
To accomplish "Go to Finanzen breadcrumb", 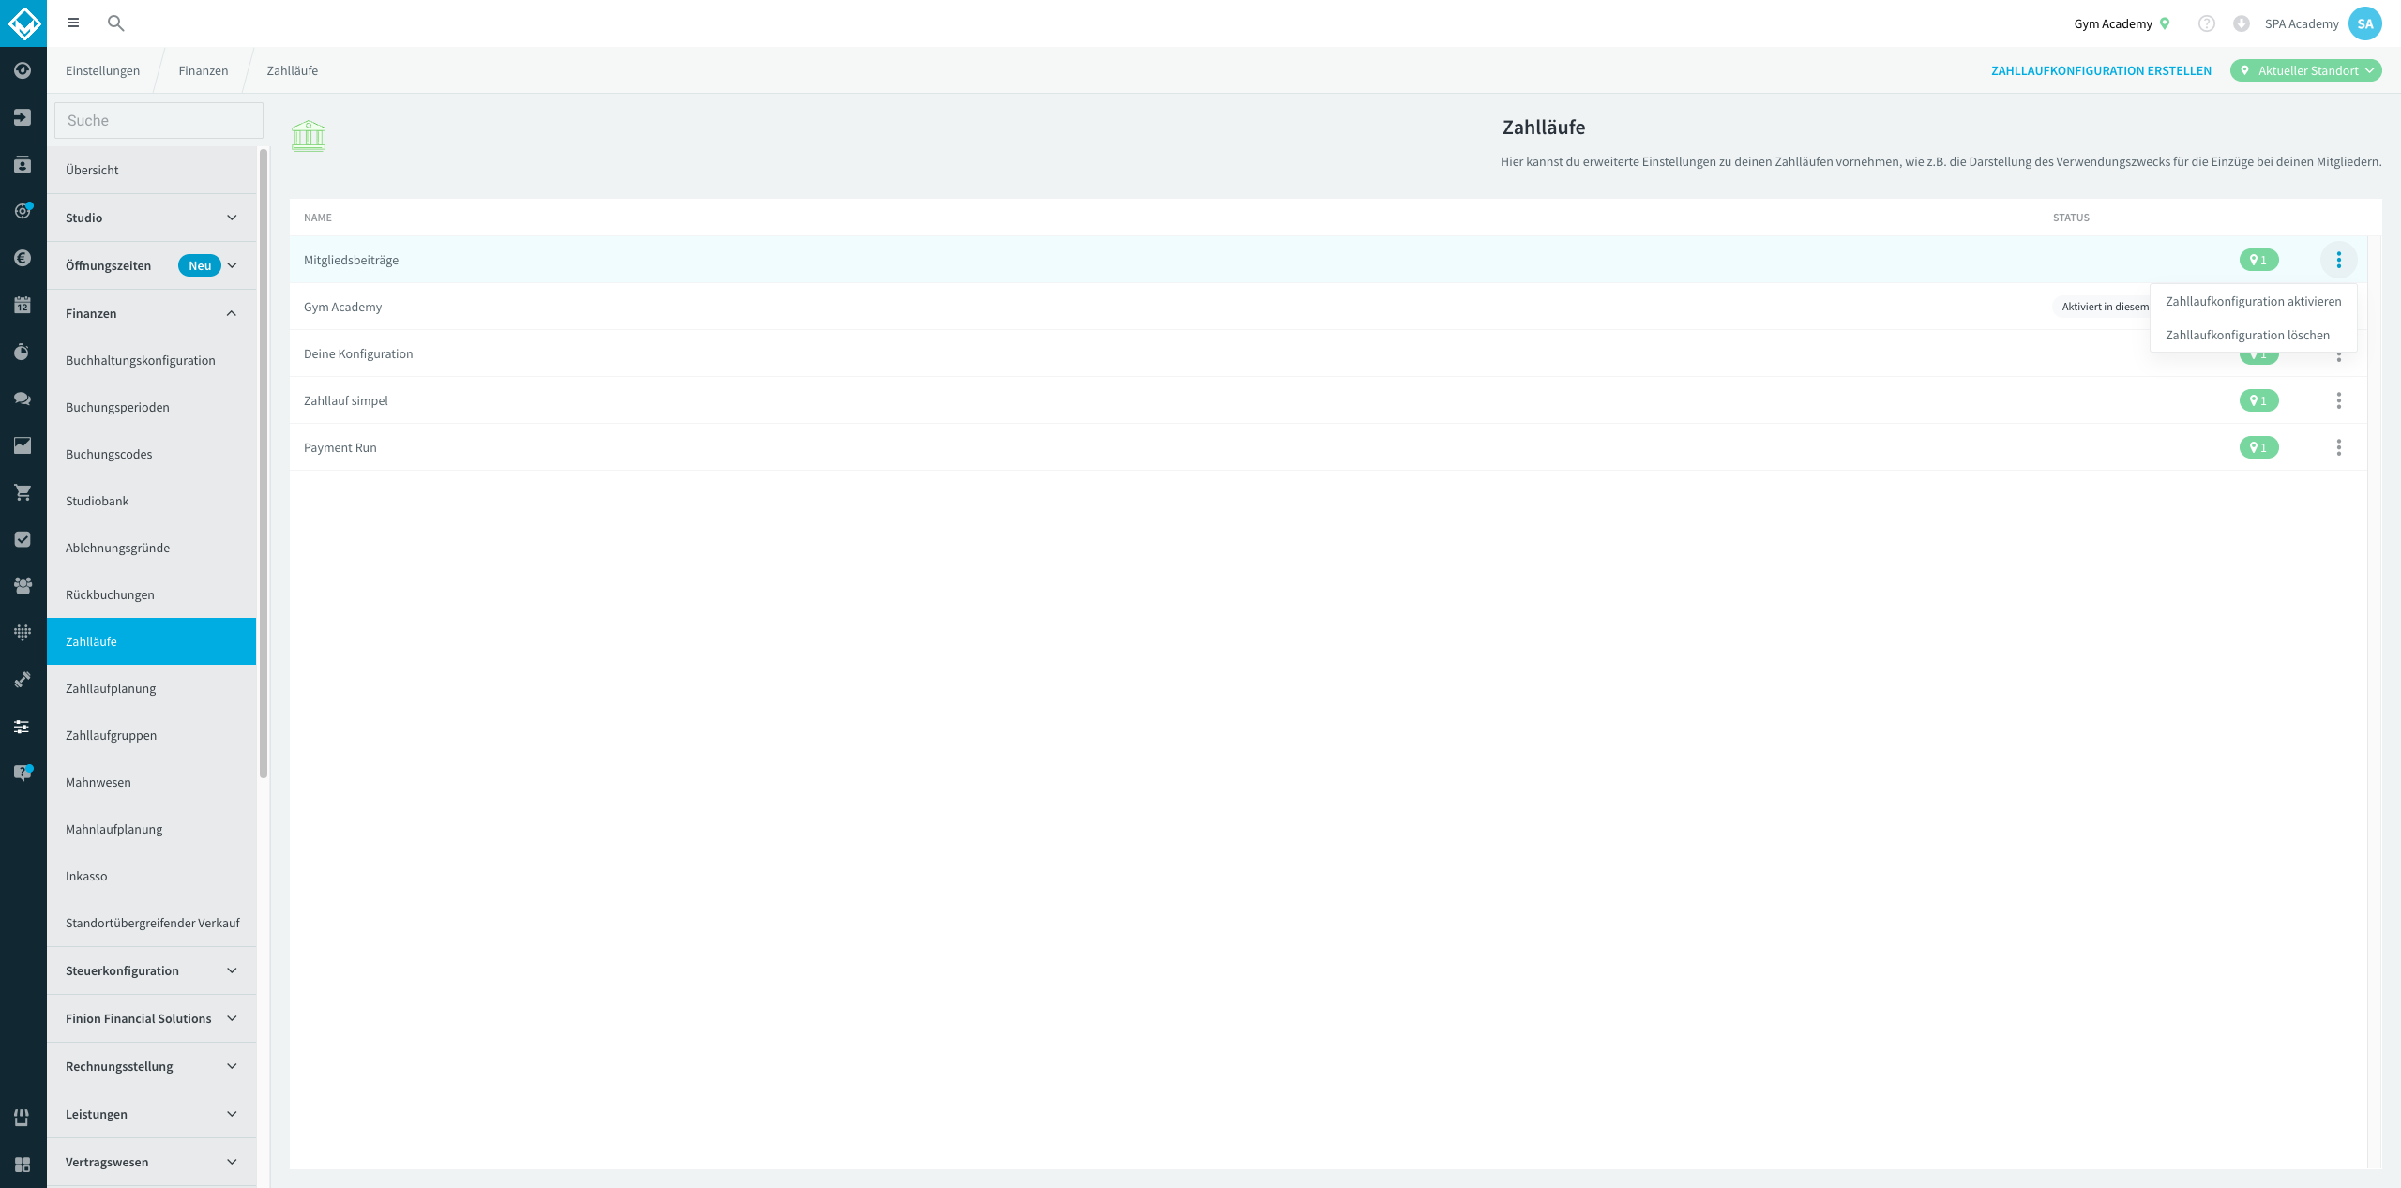I will pos(204,70).
